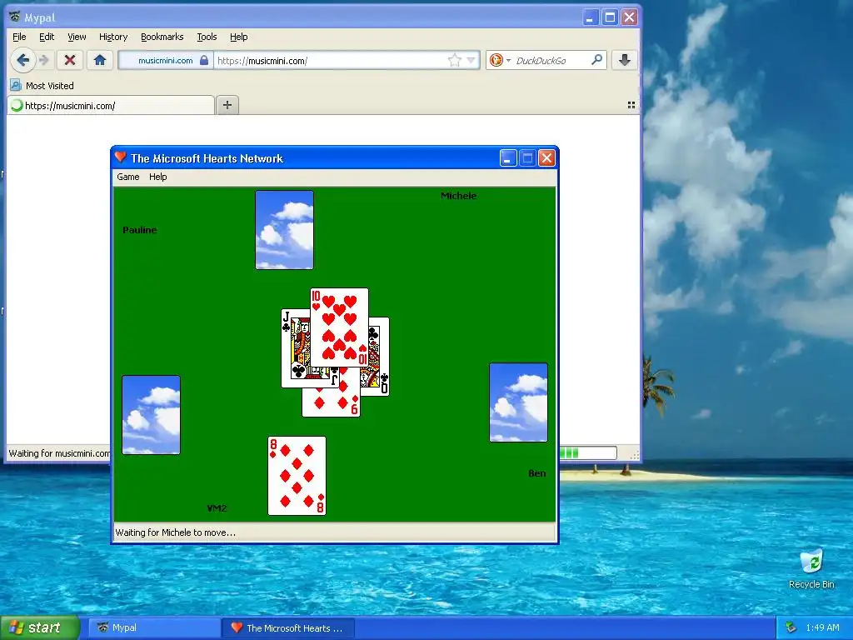Open a new tab with plus button
853x640 pixels.
click(227, 105)
